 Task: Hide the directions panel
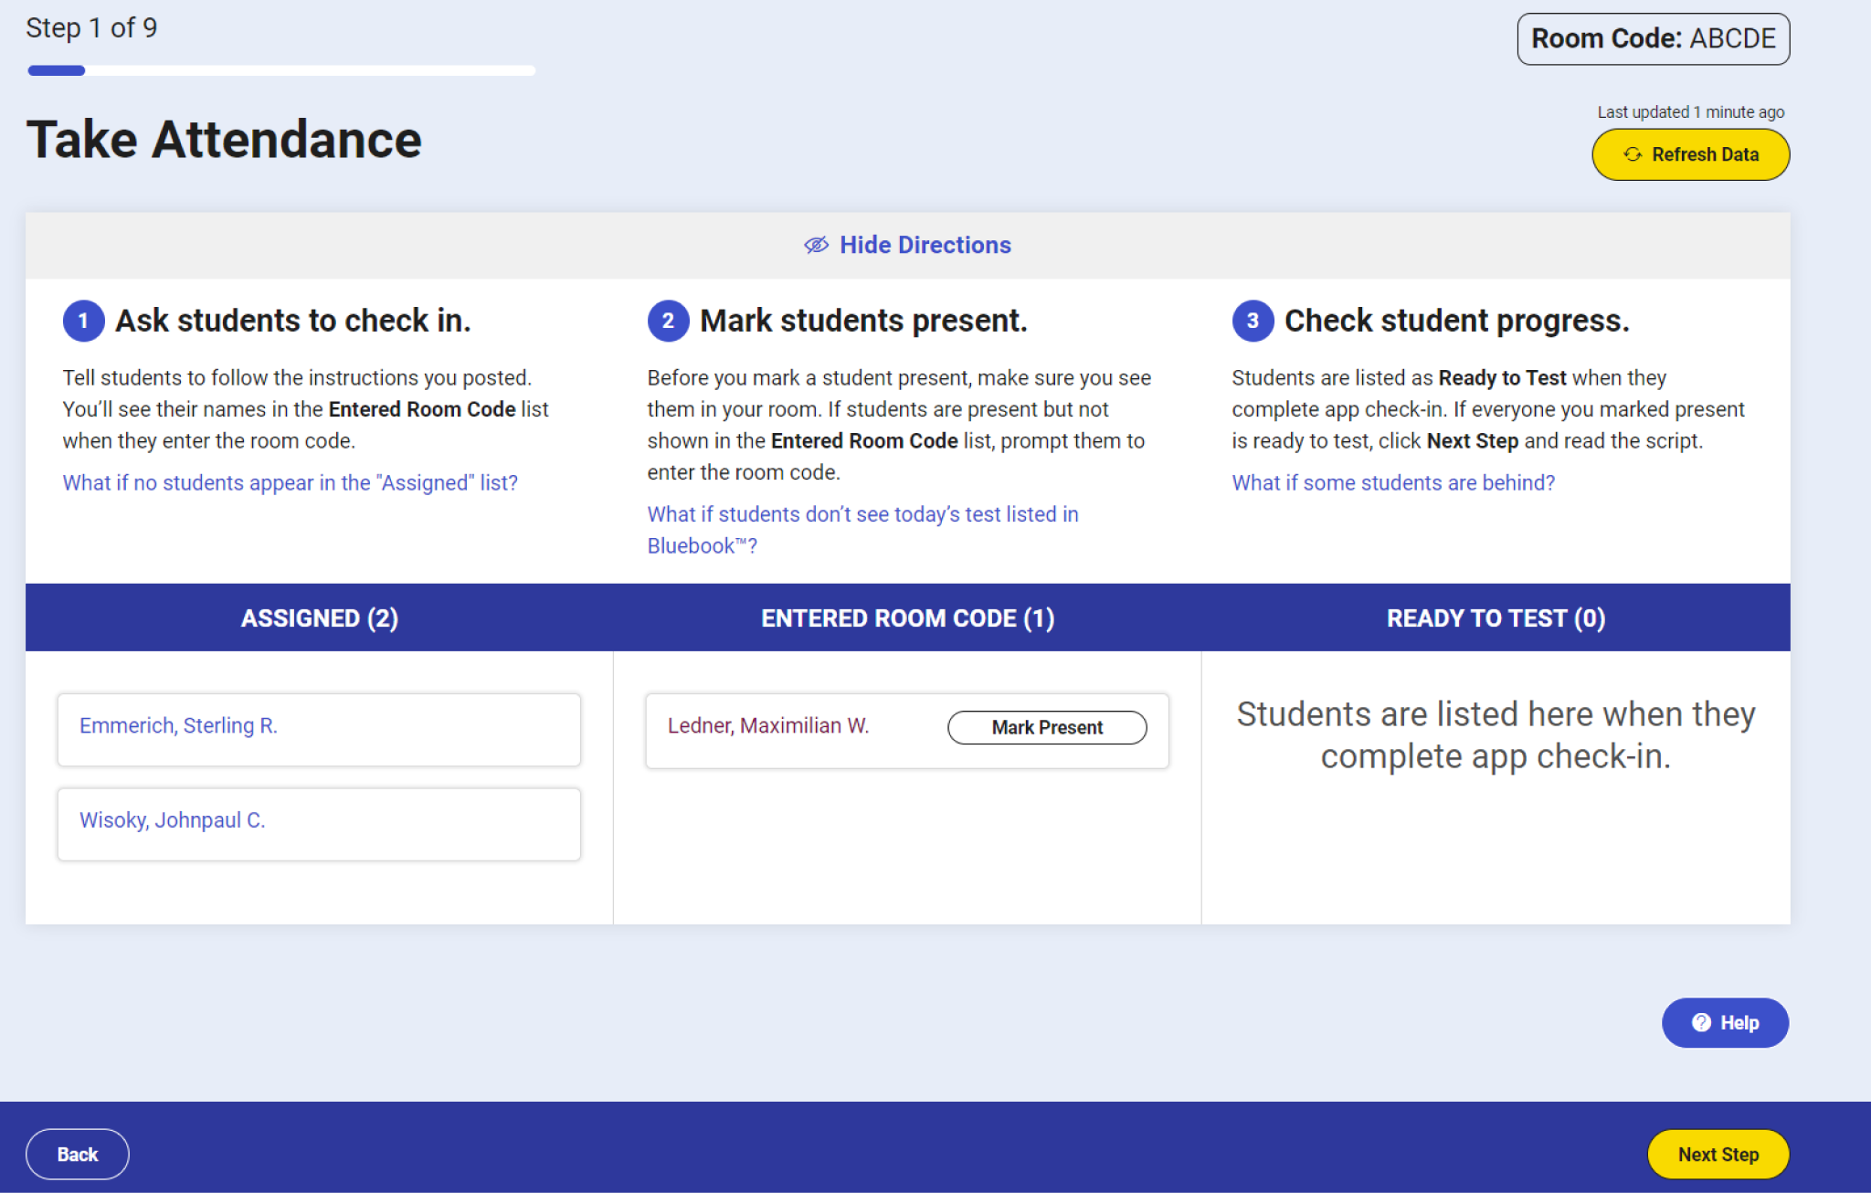tap(907, 245)
